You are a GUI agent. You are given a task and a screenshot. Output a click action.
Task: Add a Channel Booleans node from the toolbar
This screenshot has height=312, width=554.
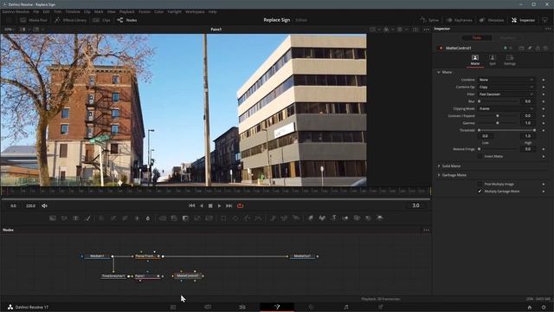[174, 218]
